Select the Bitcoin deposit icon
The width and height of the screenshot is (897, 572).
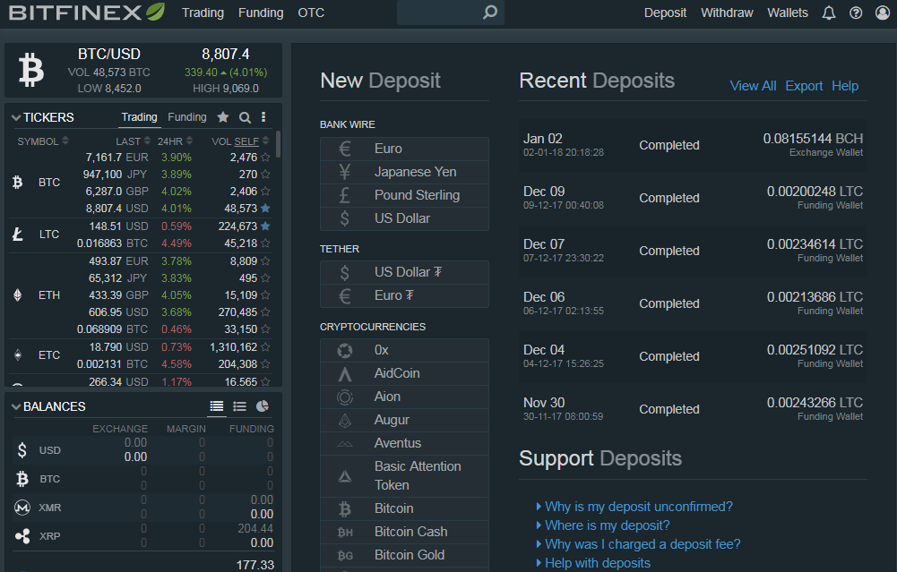pyautogui.click(x=345, y=508)
